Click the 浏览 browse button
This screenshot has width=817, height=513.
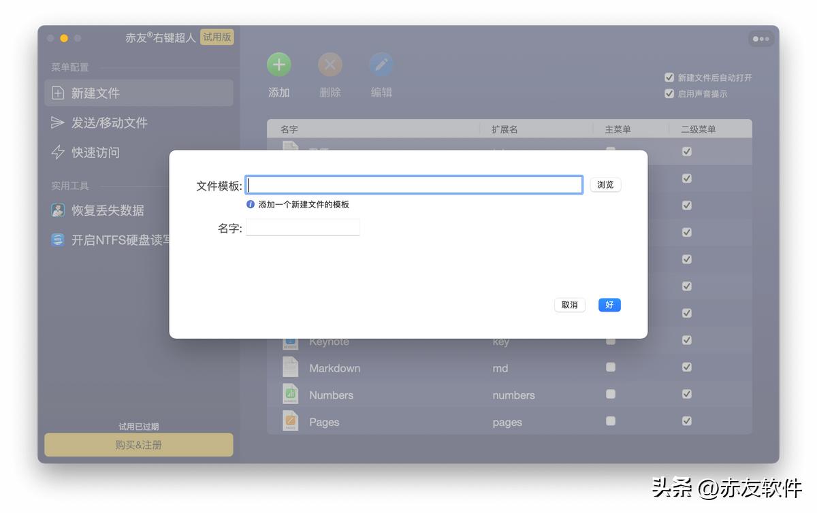(x=605, y=184)
